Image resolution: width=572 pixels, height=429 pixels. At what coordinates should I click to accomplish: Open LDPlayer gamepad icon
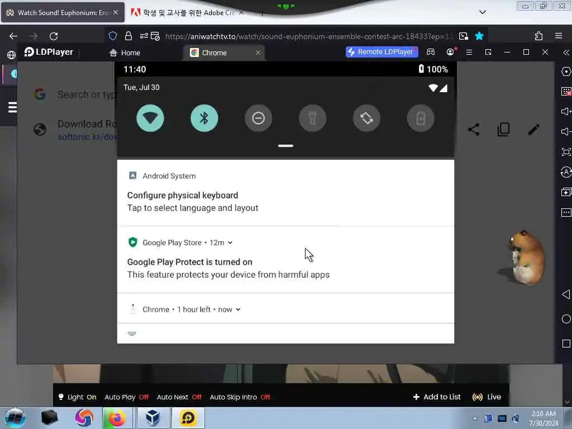431,52
